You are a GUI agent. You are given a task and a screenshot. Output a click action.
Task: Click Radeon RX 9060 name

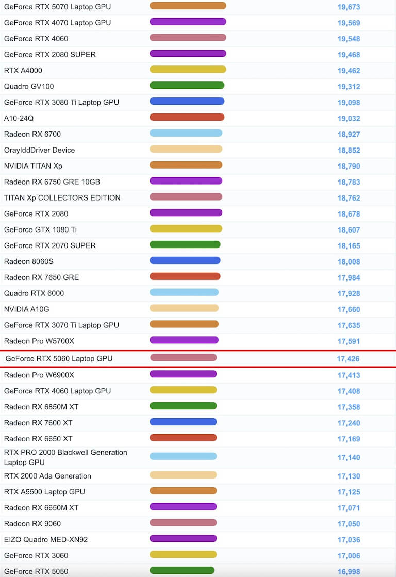pos(32,524)
